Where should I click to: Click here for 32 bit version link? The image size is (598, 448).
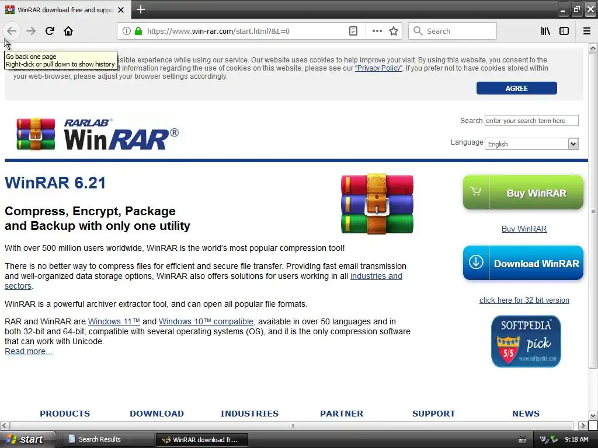click(x=524, y=300)
